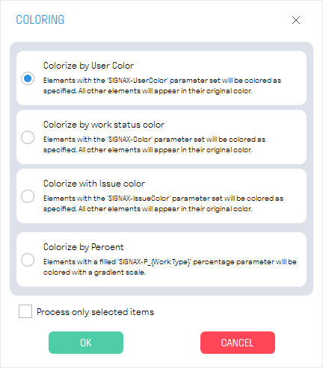Click the SIGNAX-P_{Work Type} percentage description

(x=170, y=267)
